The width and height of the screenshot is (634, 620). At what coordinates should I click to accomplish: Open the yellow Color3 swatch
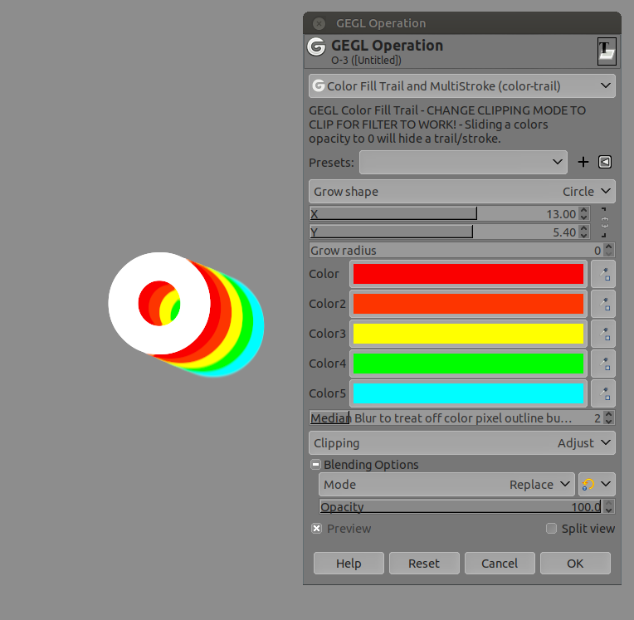point(468,334)
